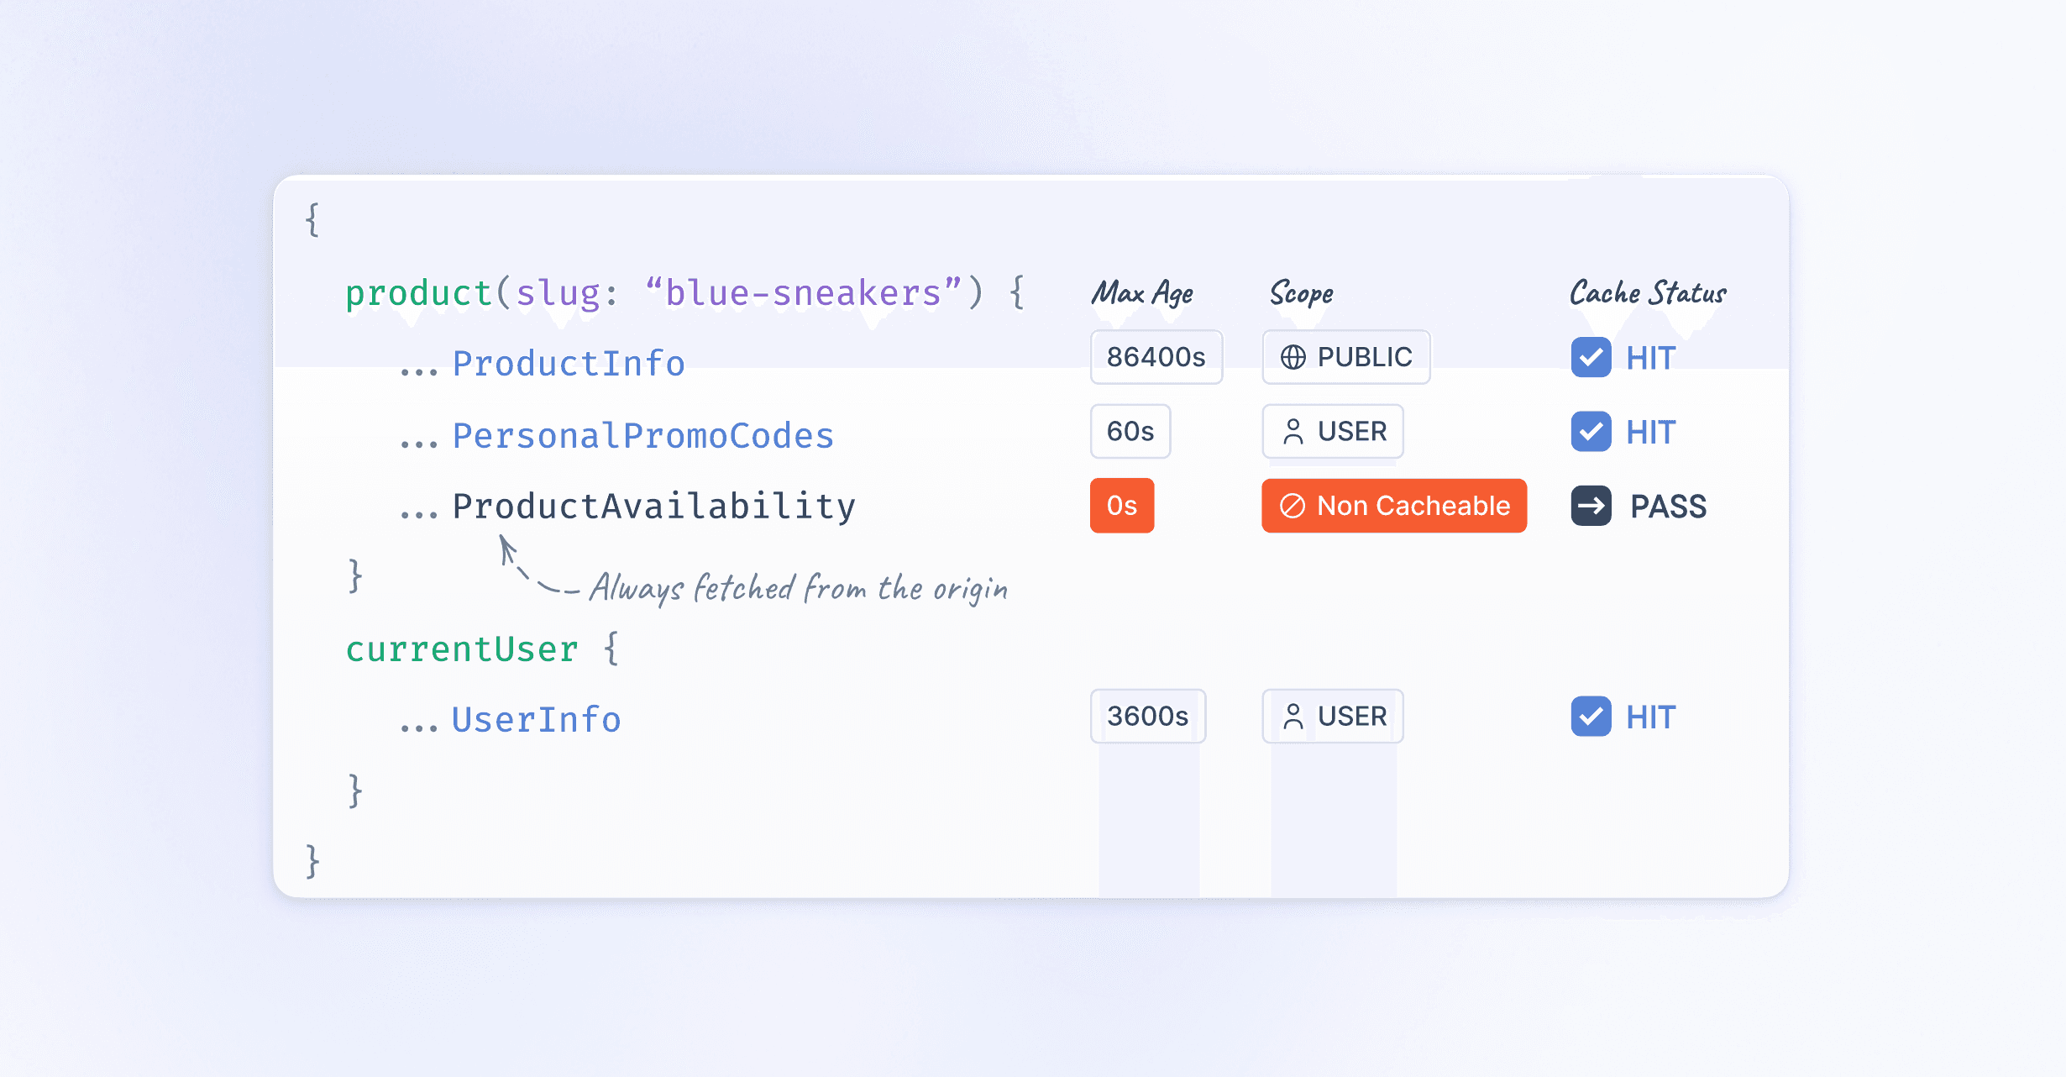Click the user icon beside PersonalPromoCodes scope
Image resolution: width=2066 pixels, height=1077 pixels.
1293,432
